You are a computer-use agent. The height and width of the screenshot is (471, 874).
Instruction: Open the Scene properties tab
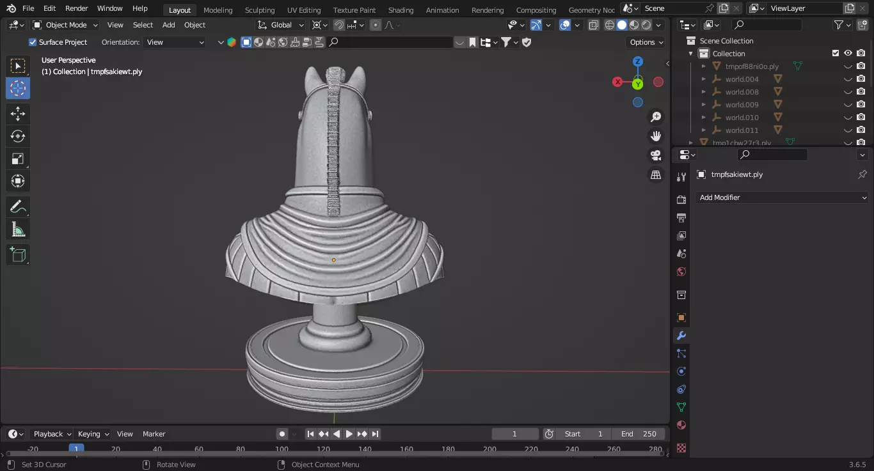click(x=681, y=254)
